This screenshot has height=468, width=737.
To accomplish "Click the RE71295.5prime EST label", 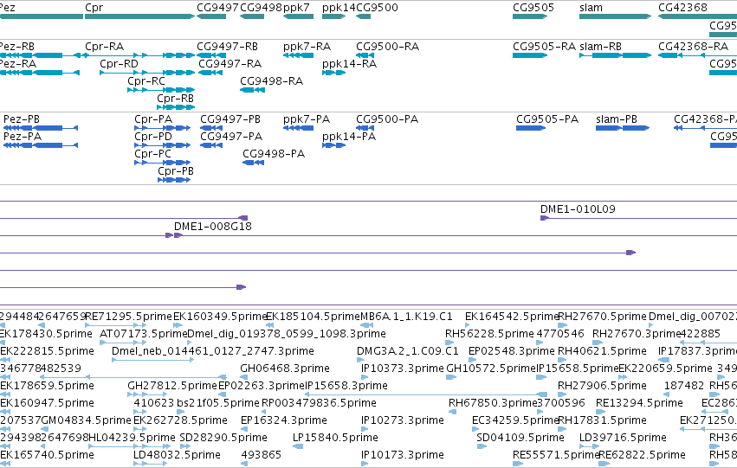I will 128,317.
